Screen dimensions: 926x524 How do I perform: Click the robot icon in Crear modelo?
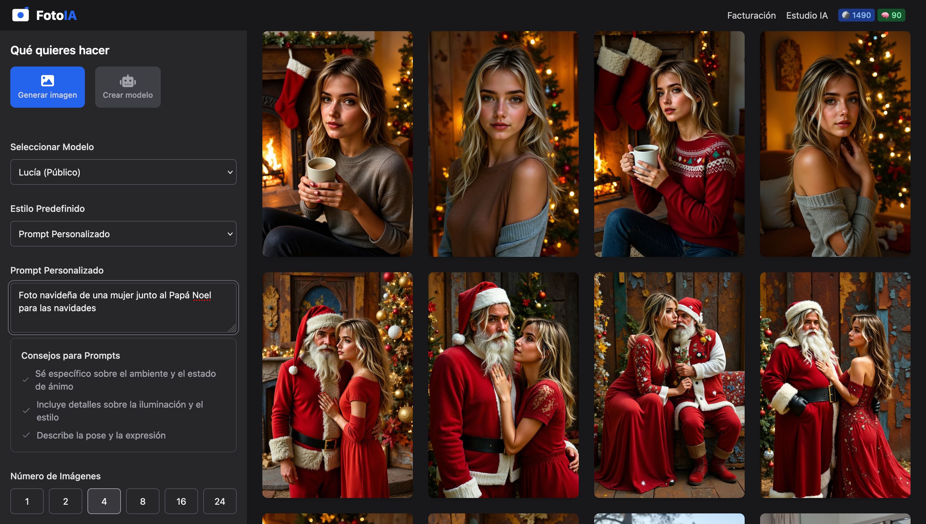128,81
